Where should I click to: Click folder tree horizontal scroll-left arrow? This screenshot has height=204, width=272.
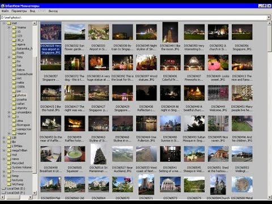click(x=2, y=197)
